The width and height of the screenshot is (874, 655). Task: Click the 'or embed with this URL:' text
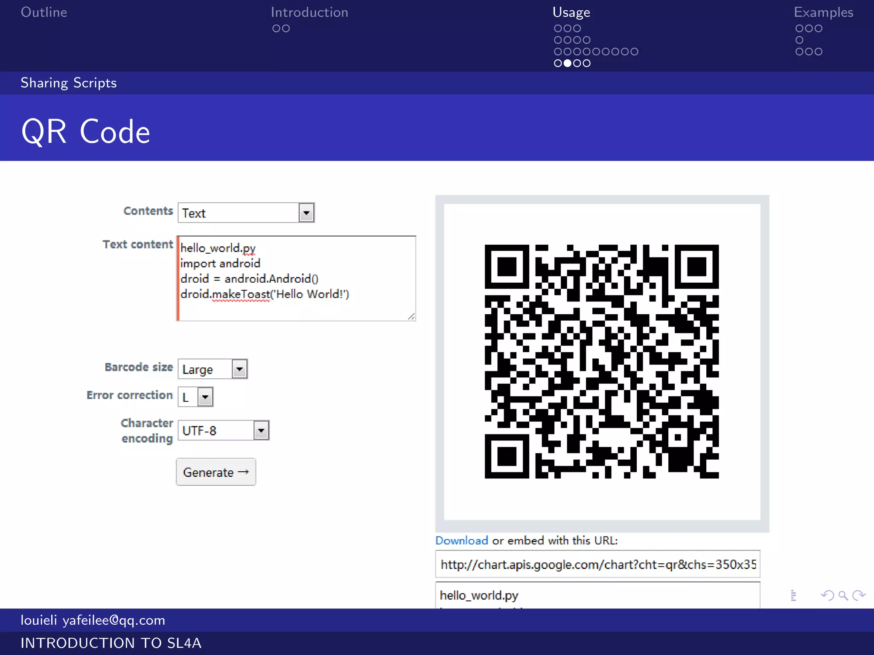[x=555, y=540]
